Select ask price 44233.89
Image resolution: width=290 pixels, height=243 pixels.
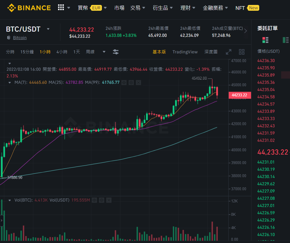point(266,111)
